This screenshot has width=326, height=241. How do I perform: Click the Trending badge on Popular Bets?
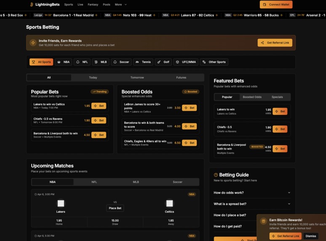point(99,92)
